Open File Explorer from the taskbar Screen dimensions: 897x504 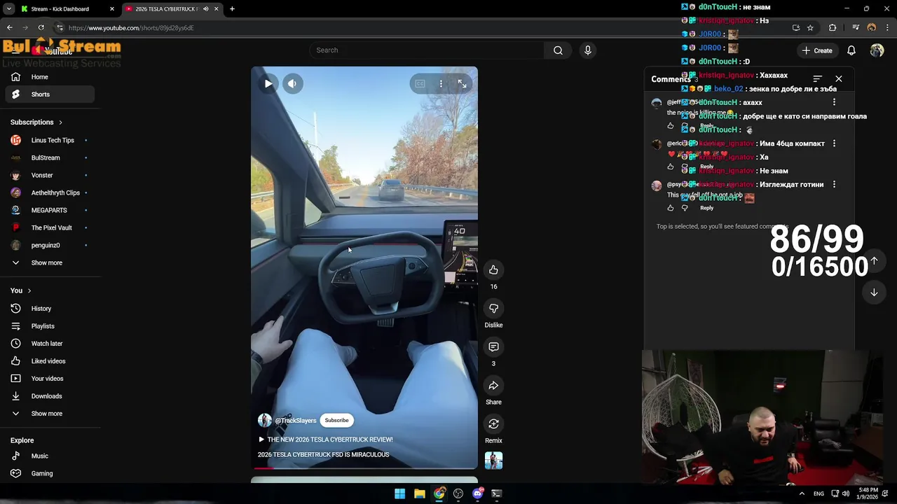click(x=419, y=493)
